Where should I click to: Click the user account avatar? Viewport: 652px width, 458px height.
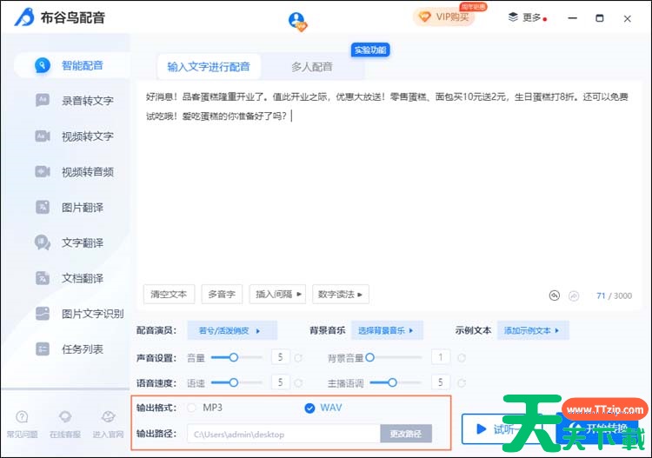click(297, 20)
